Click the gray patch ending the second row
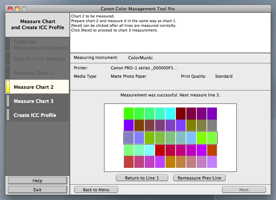This screenshot has height=200, width=276. 212,125
